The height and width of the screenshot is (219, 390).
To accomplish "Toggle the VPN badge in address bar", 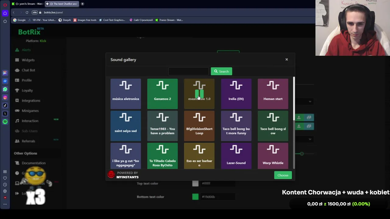I will [x=35, y=12].
